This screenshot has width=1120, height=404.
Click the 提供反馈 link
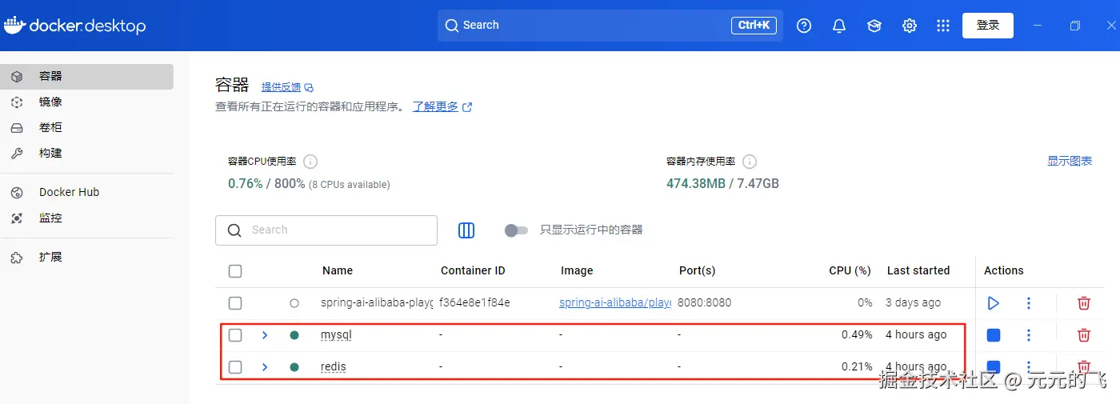click(x=282, y=87)
